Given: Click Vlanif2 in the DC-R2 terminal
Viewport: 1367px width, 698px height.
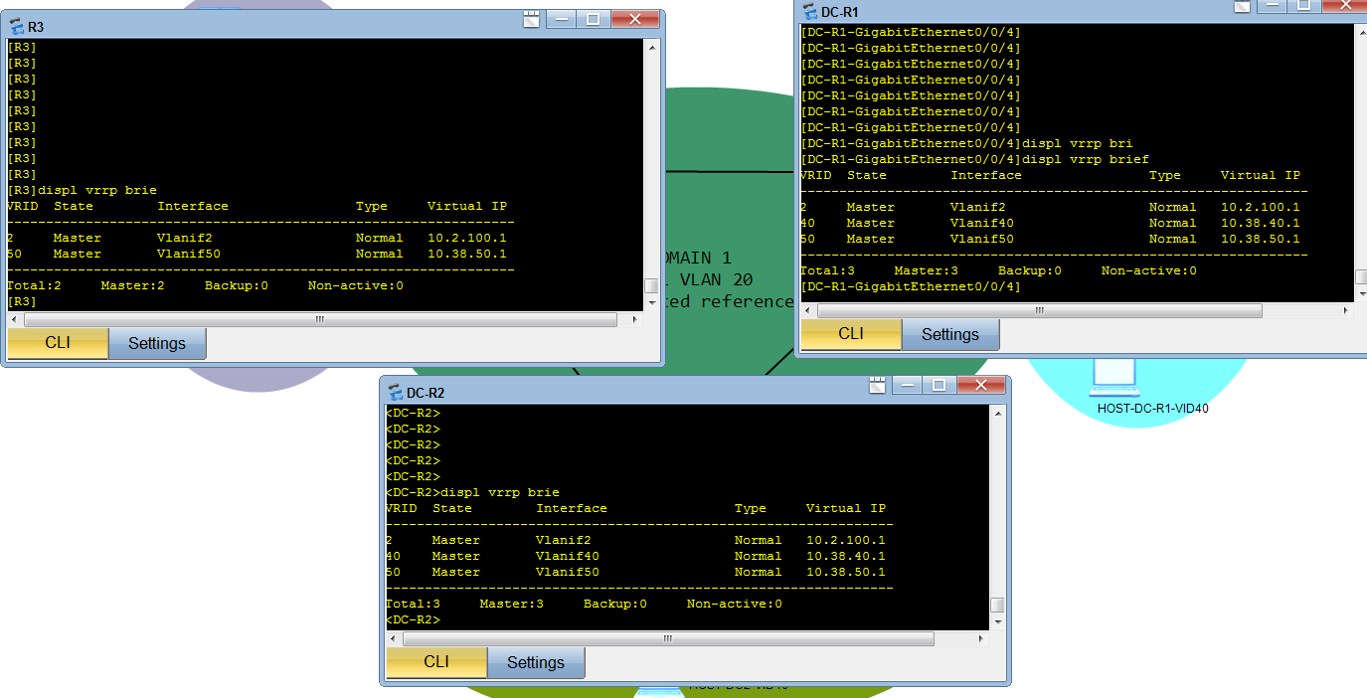Looking at the screenshot, I should tap(564, 540).
